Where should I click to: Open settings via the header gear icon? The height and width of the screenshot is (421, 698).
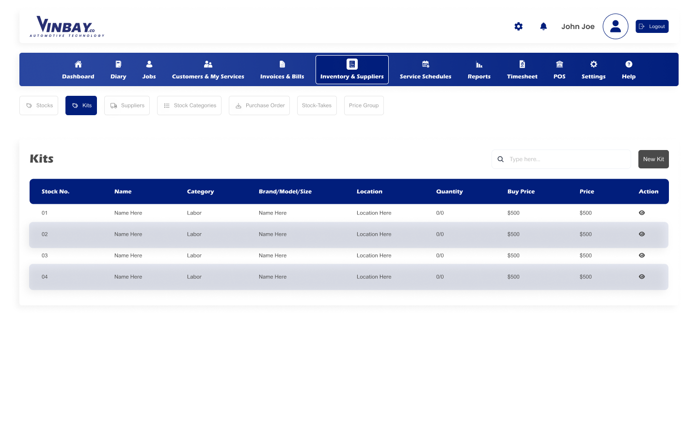(519, 27)
